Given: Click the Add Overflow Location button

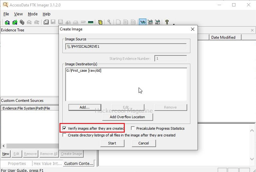Looking at the screenshot, I should coord(127,117).
